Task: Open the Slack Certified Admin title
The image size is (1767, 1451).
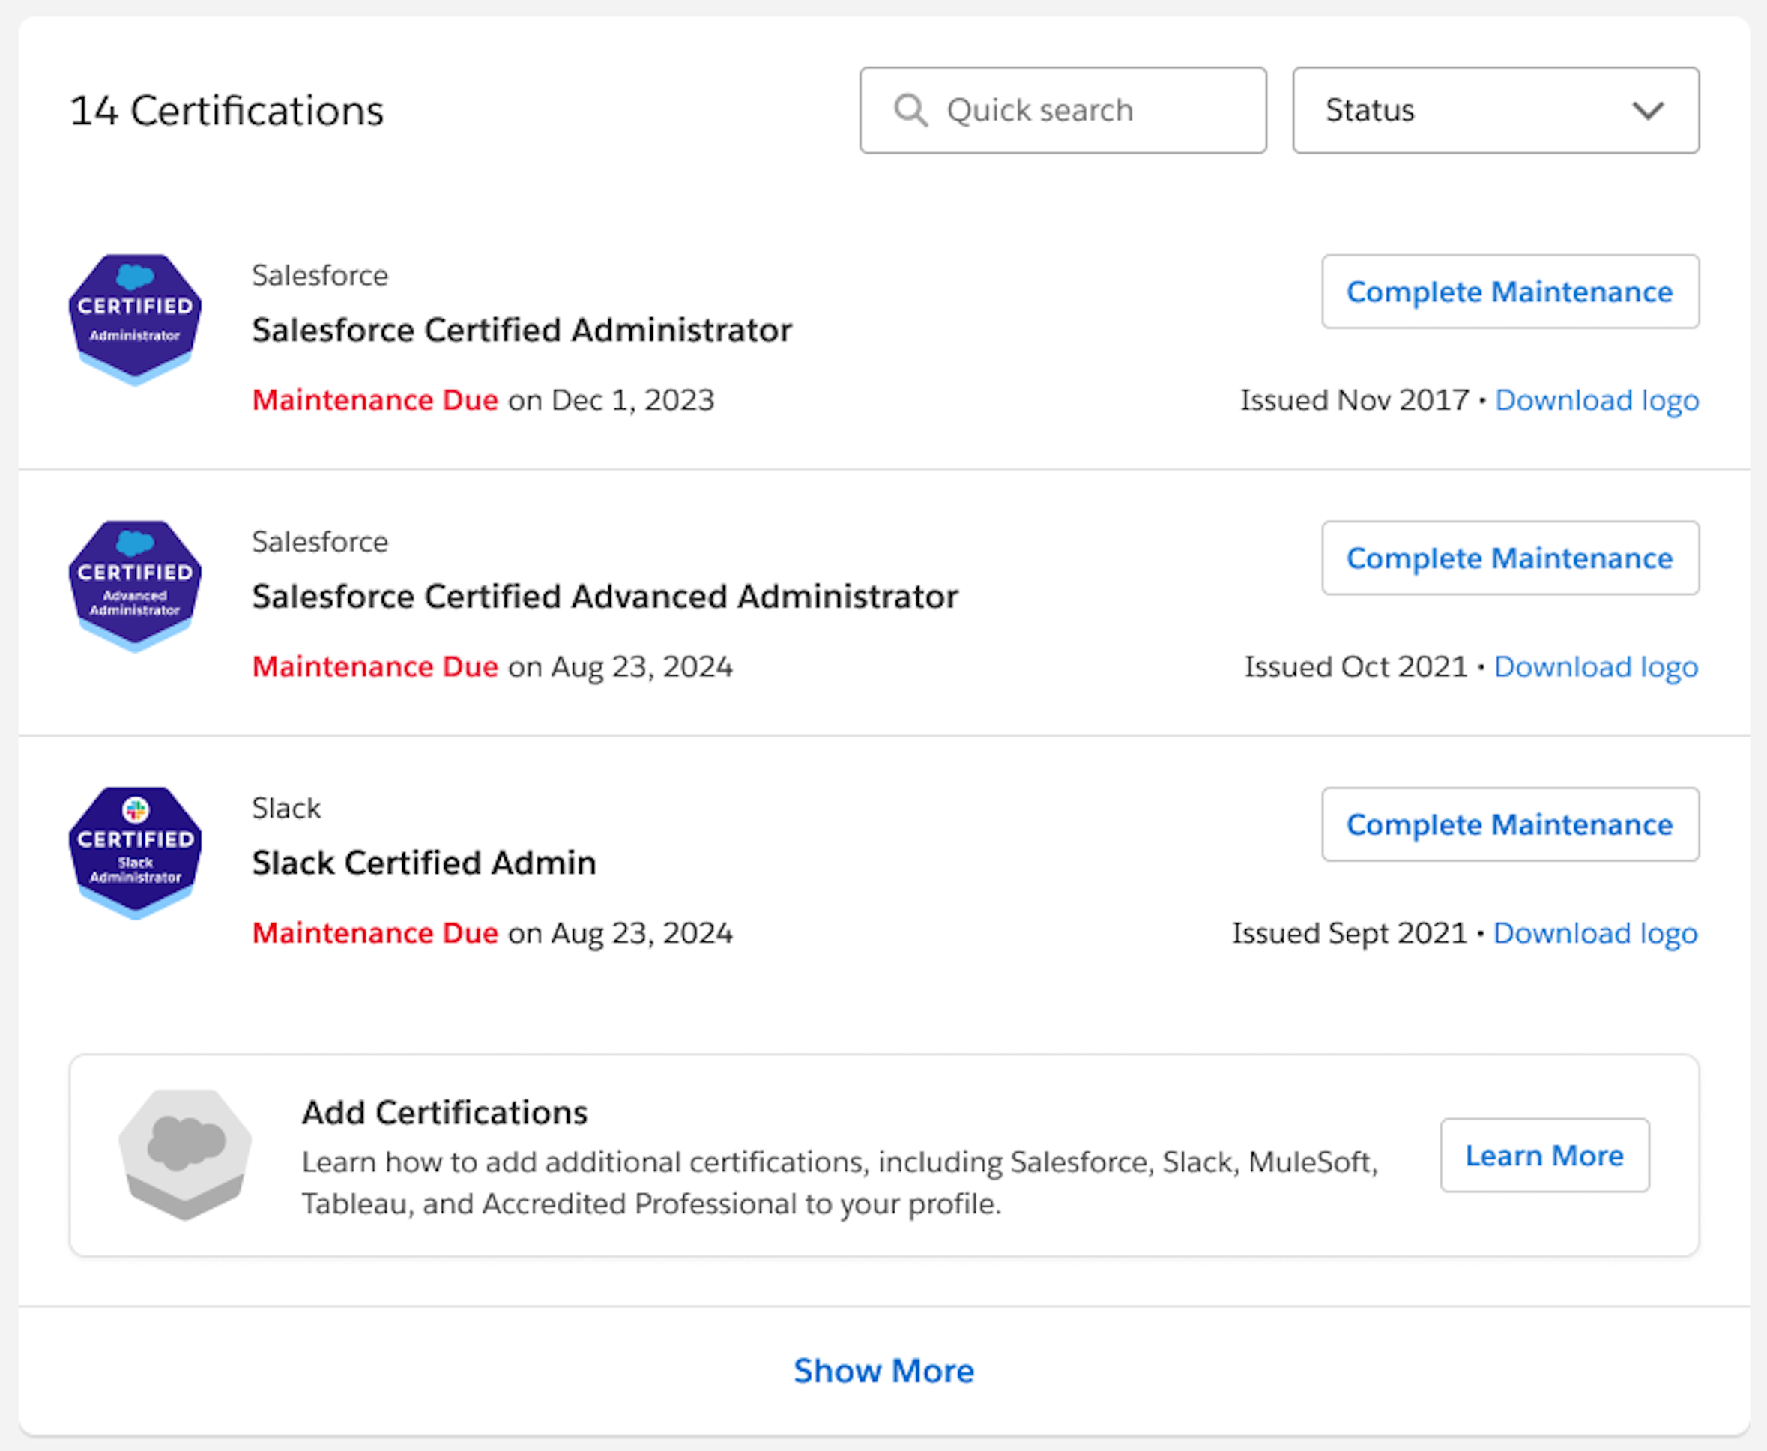Action: tap(423, 863)
